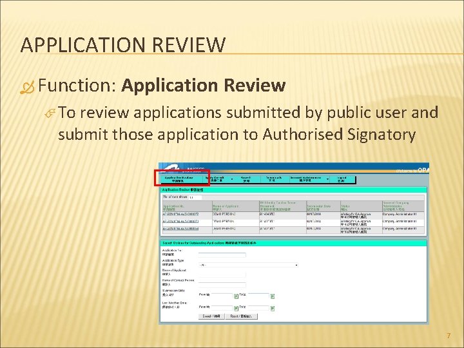Expand the Account Maintenance menu arrow

327,179
